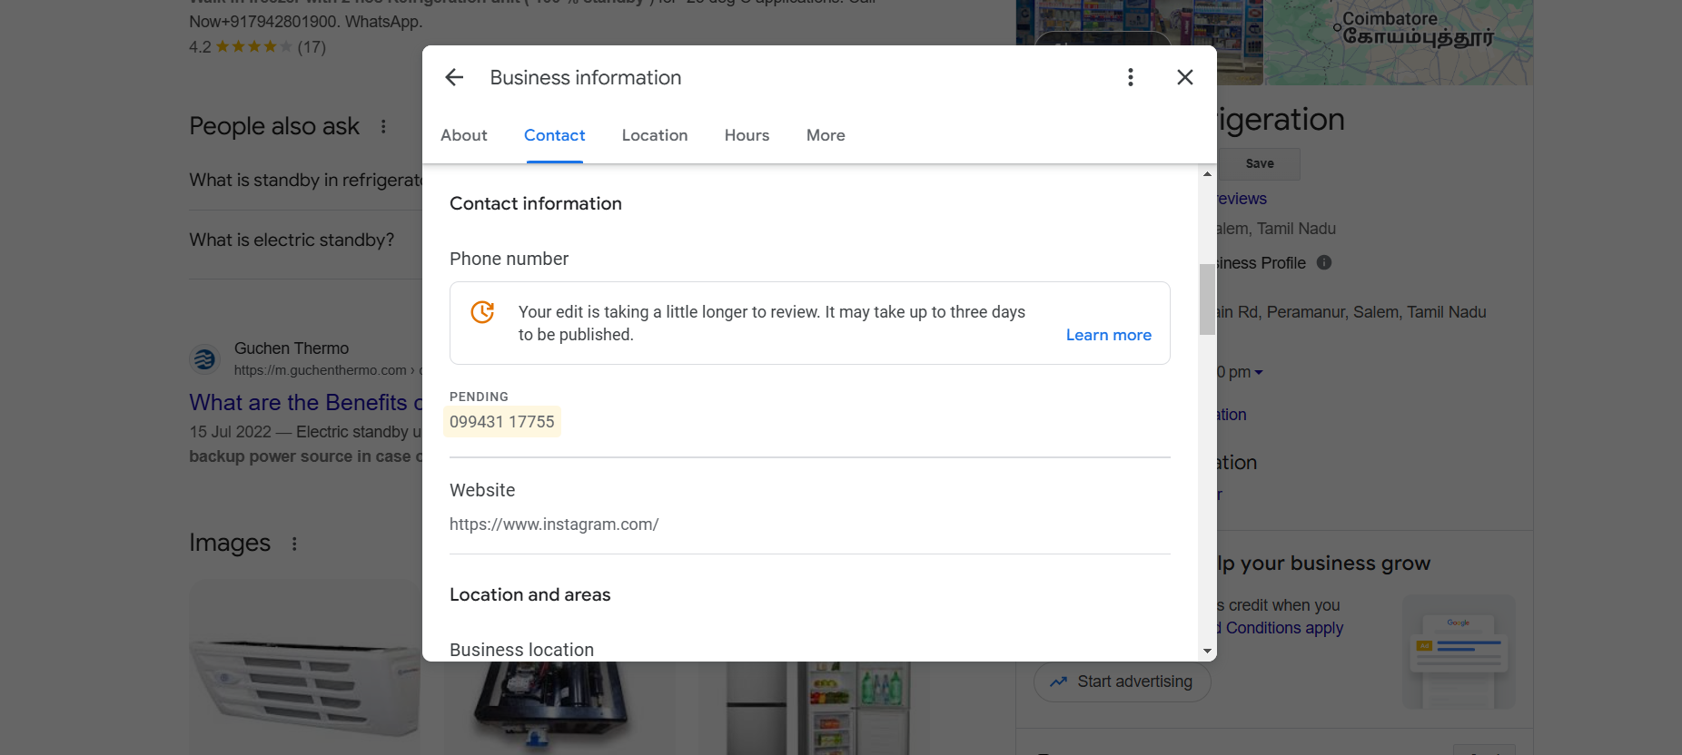Switch to the About tab
This screenshot has height=755, width=1682.
click(x=464, y=135)
